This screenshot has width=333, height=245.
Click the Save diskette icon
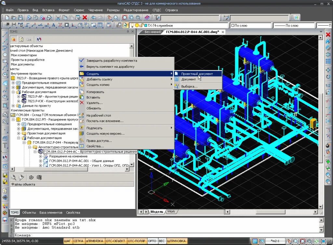[20, 17]
